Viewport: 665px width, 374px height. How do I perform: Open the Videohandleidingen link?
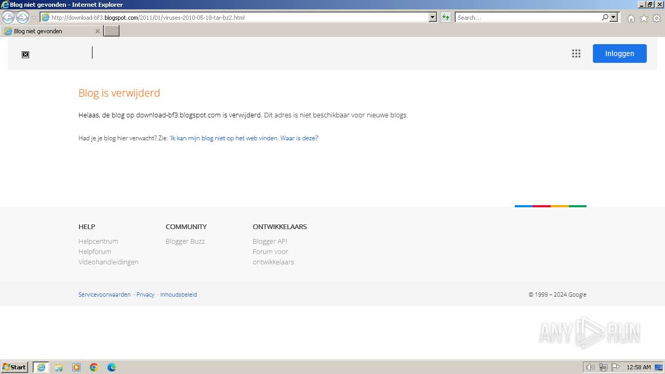coord(109,262)
